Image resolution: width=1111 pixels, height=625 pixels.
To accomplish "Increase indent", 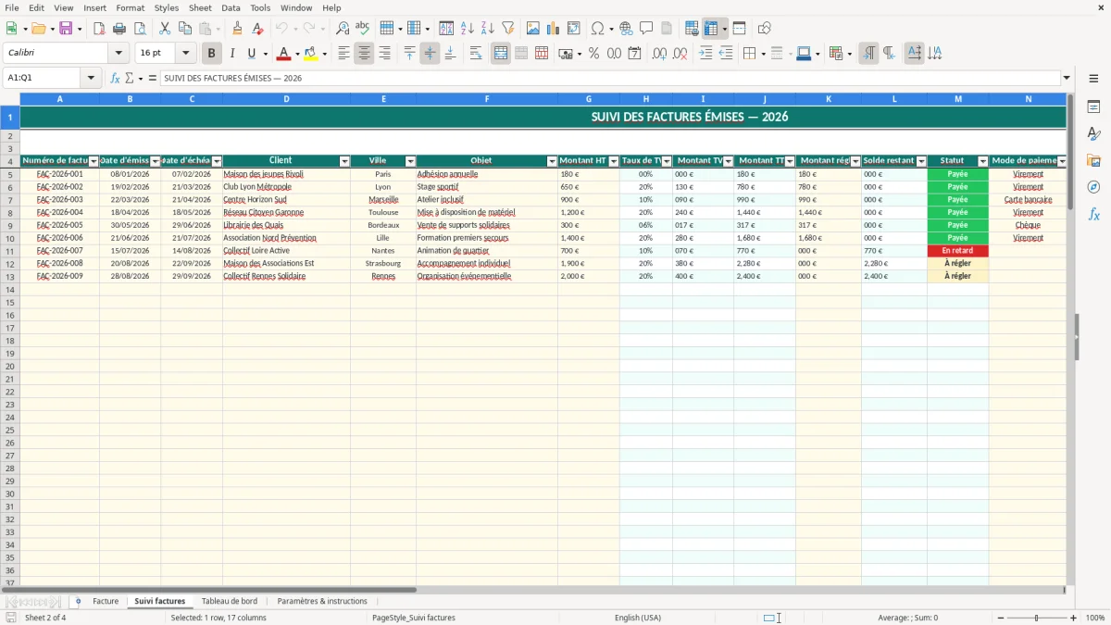I will point(705,54).
